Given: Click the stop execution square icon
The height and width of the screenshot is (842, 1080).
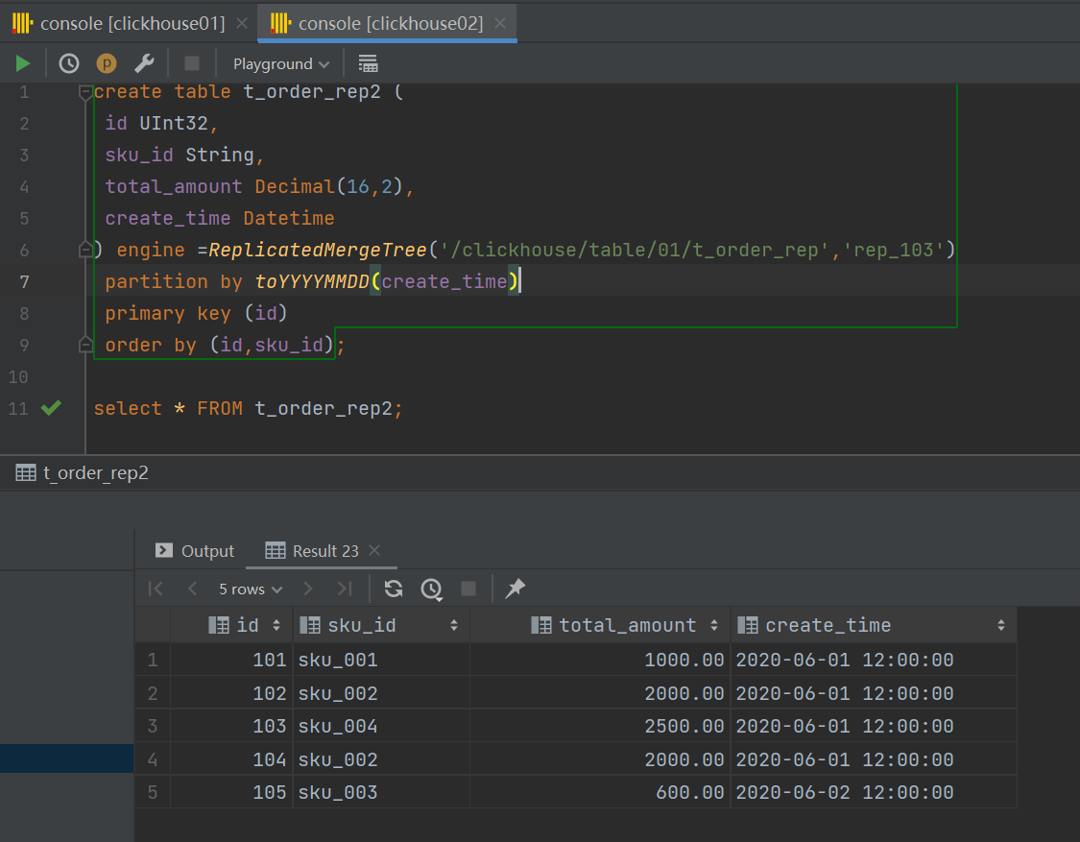Looking at the screenshot, I should tap(192, 63).
